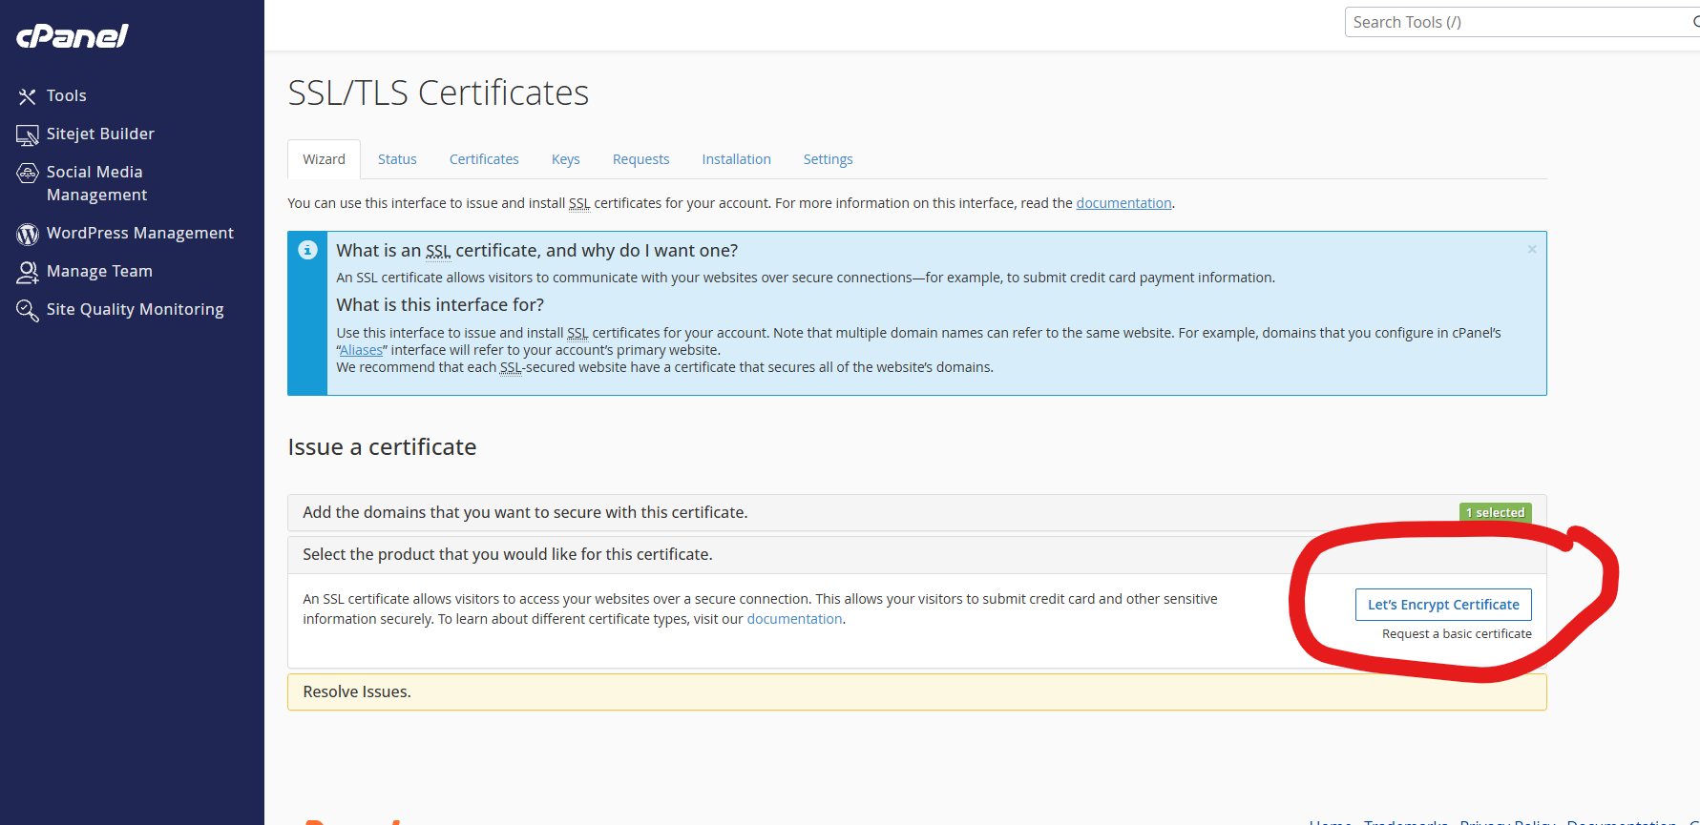Select the Wizard tab

(324, 159)
